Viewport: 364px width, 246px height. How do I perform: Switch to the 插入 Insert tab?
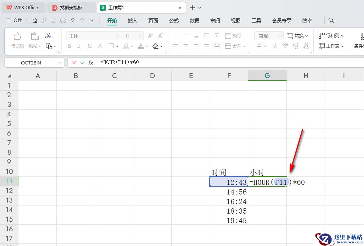[133, 20]
